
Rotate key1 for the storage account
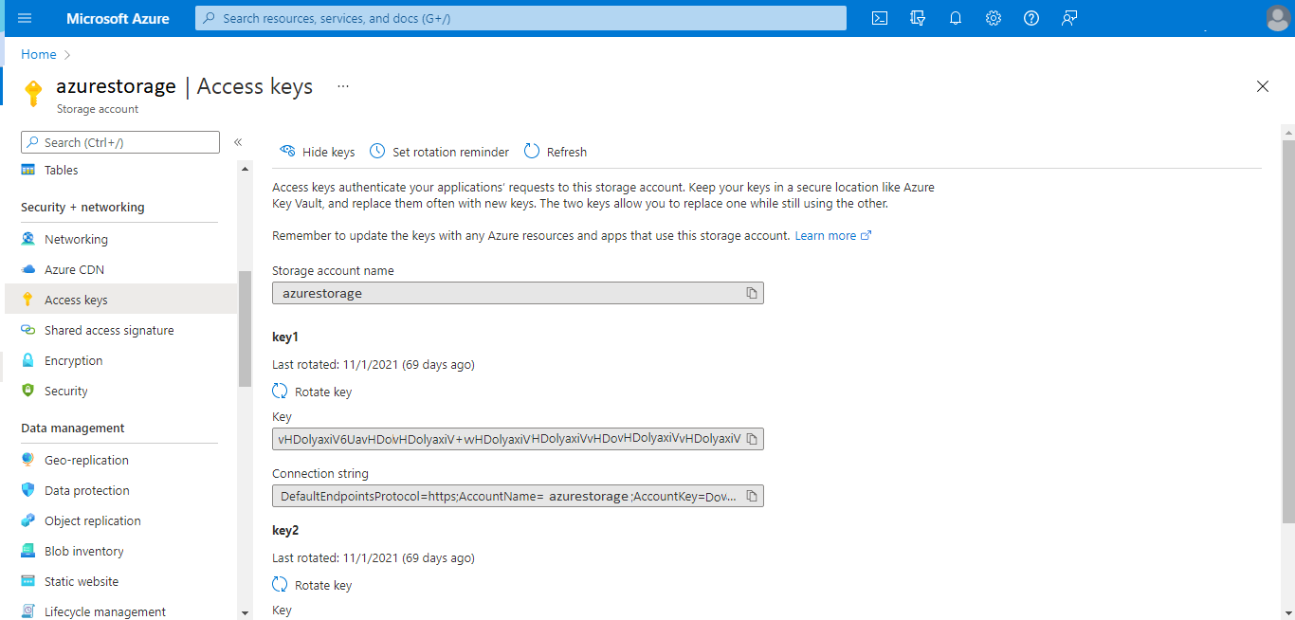[312, 391]
